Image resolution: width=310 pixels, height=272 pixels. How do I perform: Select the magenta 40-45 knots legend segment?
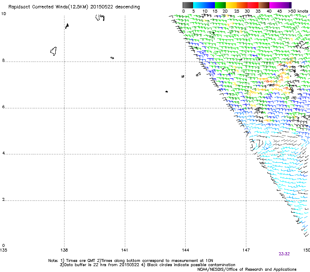pos(275,5)
